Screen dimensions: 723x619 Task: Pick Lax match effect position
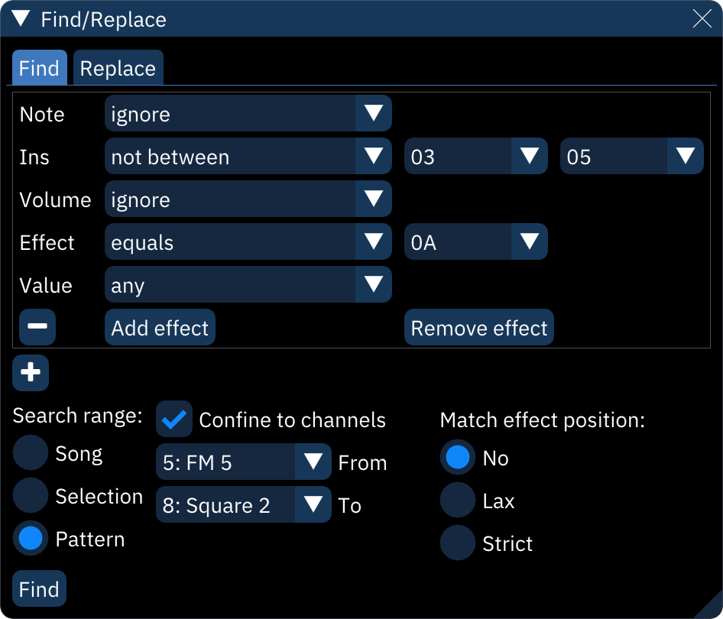[458, 501]
